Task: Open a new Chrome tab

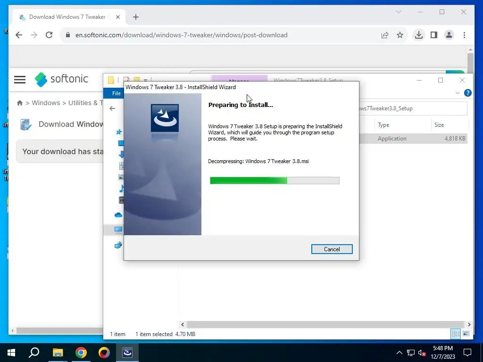Action: (x=136, y=17)
